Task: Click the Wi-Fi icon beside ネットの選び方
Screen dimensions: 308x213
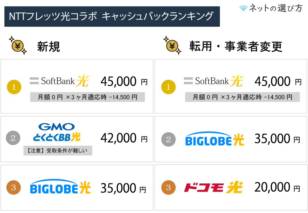Action: point(243,8)
